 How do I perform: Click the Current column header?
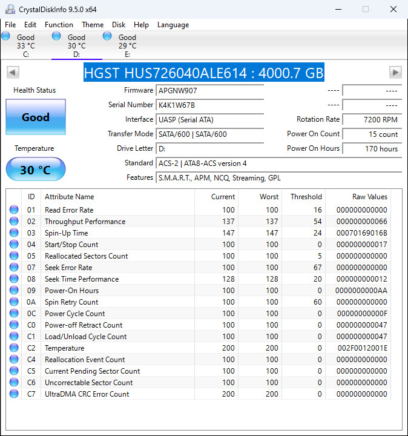216,197
